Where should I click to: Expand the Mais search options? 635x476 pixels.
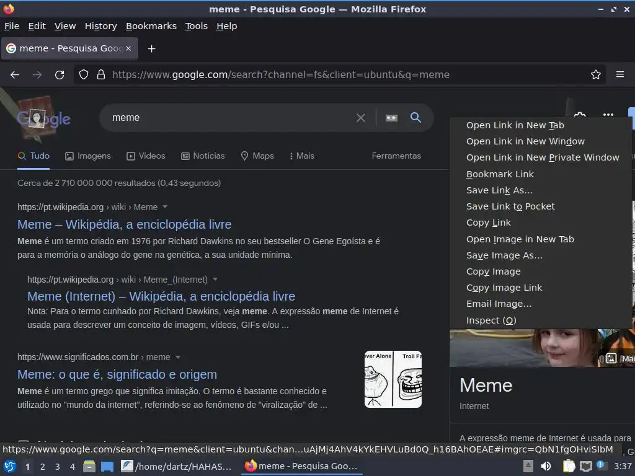pyautogui.click(x=302, y=156)
